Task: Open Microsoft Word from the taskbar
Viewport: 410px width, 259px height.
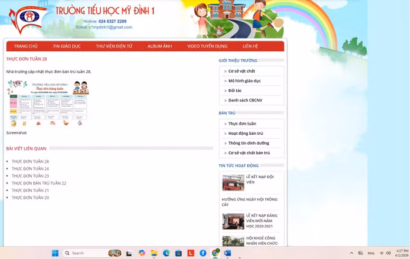Action: (x=227, y=253)
